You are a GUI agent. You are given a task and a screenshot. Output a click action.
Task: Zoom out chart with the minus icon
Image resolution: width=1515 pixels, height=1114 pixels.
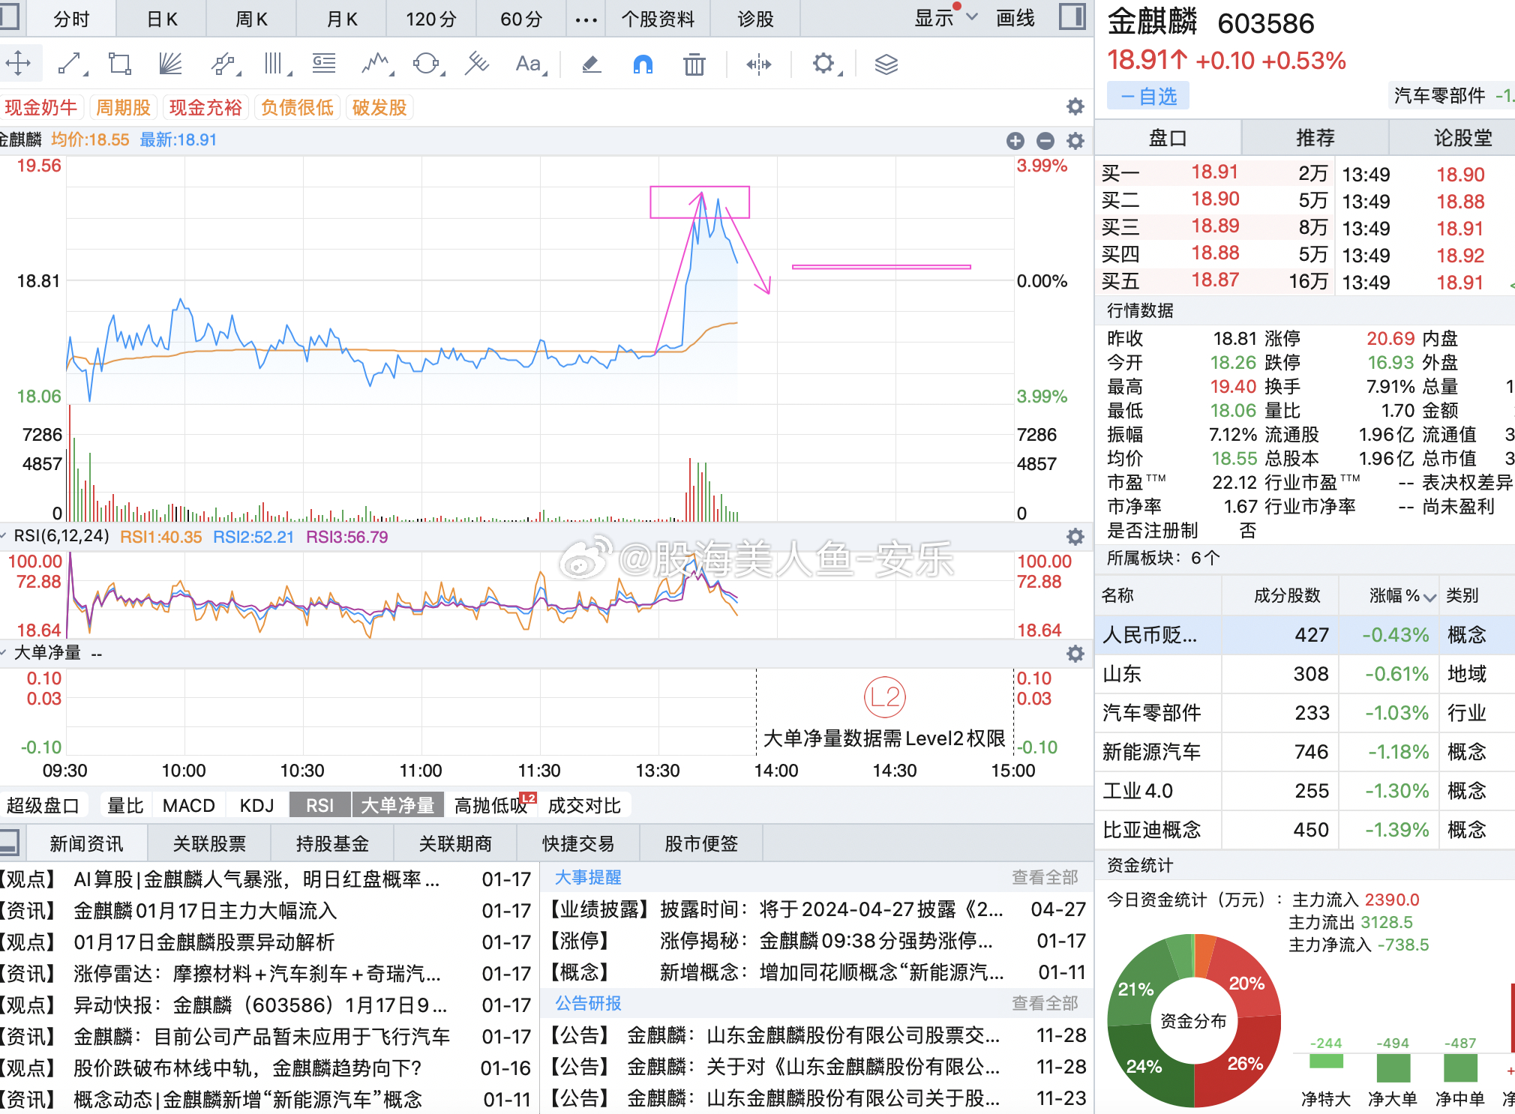tap(1045, 141)
